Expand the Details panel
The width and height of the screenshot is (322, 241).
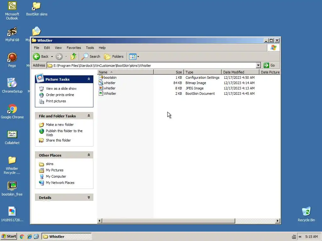pyautogui.click(x=89, y=197)
